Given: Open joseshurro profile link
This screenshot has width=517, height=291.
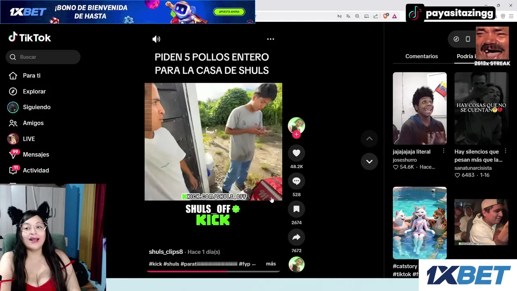Looking at the screenshot, I should 405,160.
